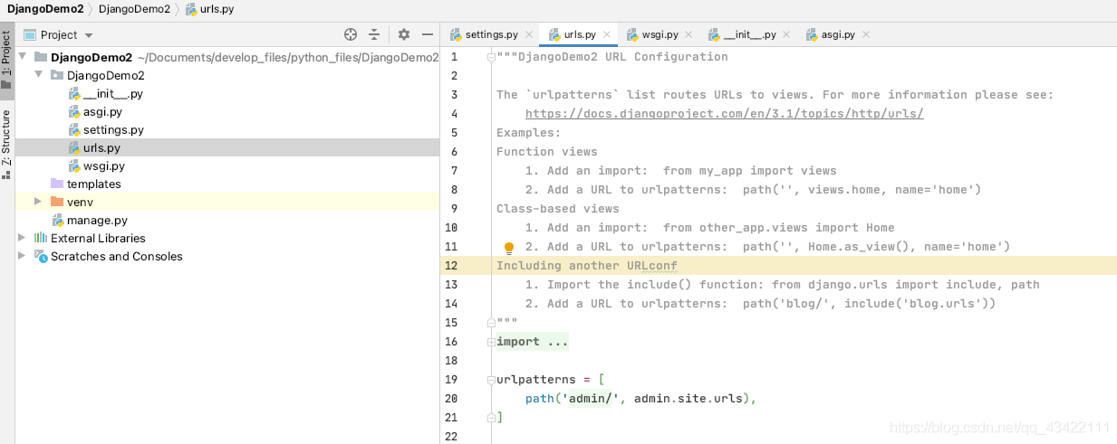Image resolution: width=1117 pixels, height=444 pixels.
Task: Expand Scratches and Consoles node
Action: [22, 256]
